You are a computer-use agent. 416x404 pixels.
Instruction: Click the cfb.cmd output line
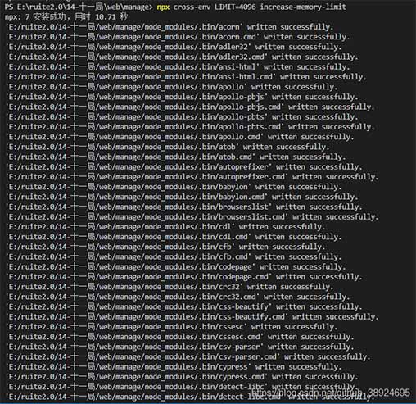click(174, 256)
